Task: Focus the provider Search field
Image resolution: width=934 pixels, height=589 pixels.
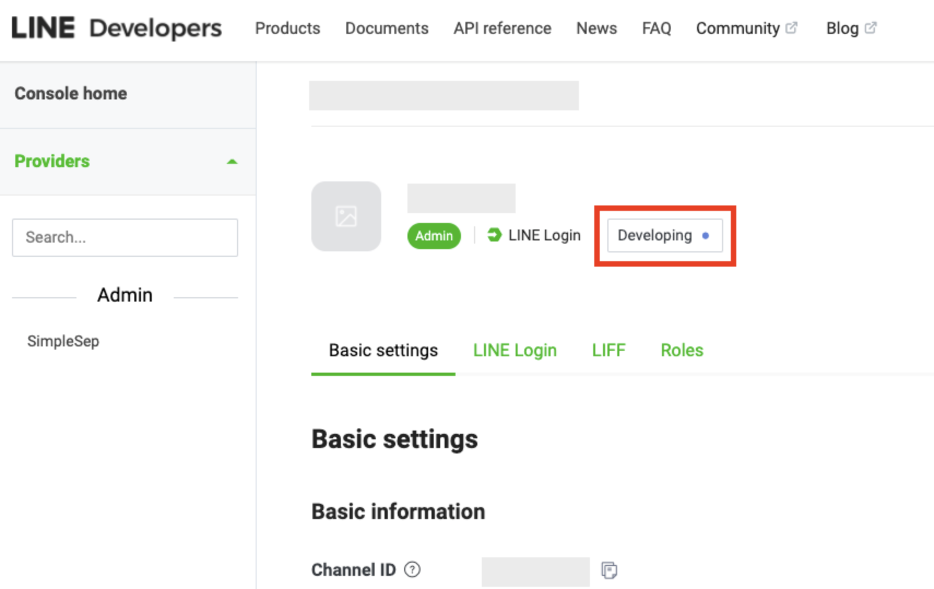Action: click(125, 238)
